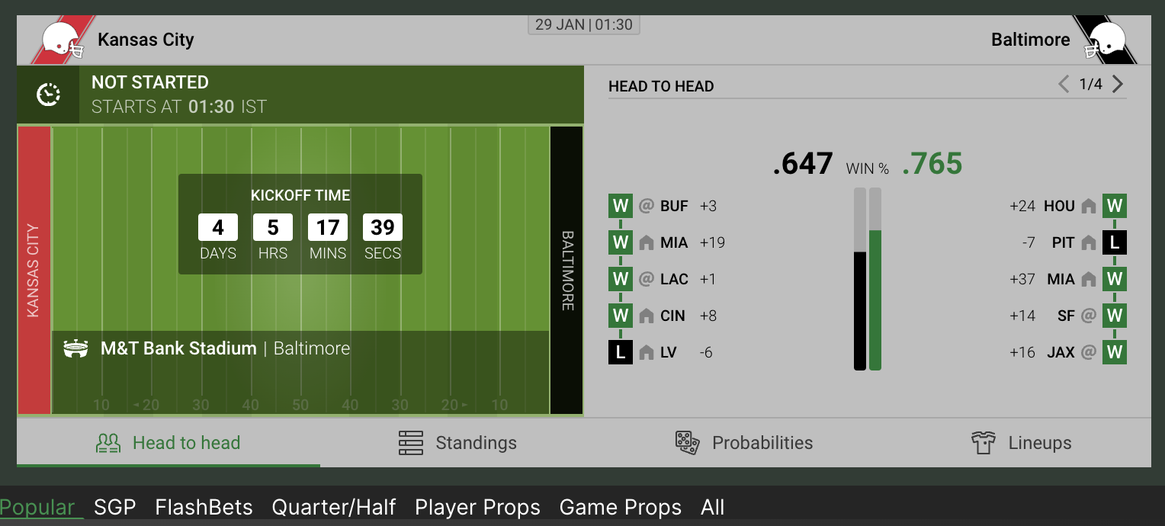
Task: Open the FlashBets category
Action: pos(204,508)
